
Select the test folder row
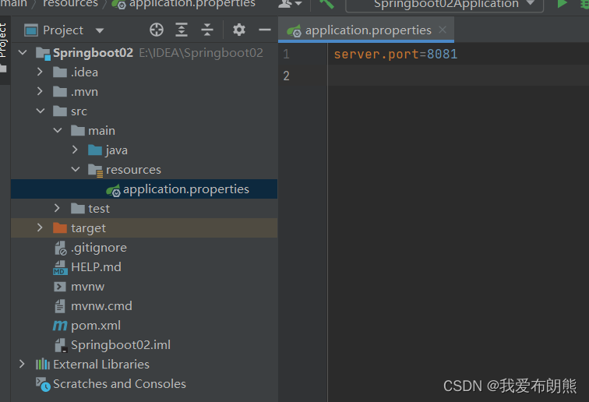click(144, 208)
